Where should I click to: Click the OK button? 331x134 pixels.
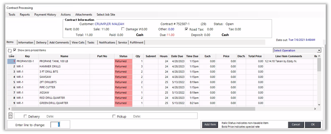tap(312, 124)
